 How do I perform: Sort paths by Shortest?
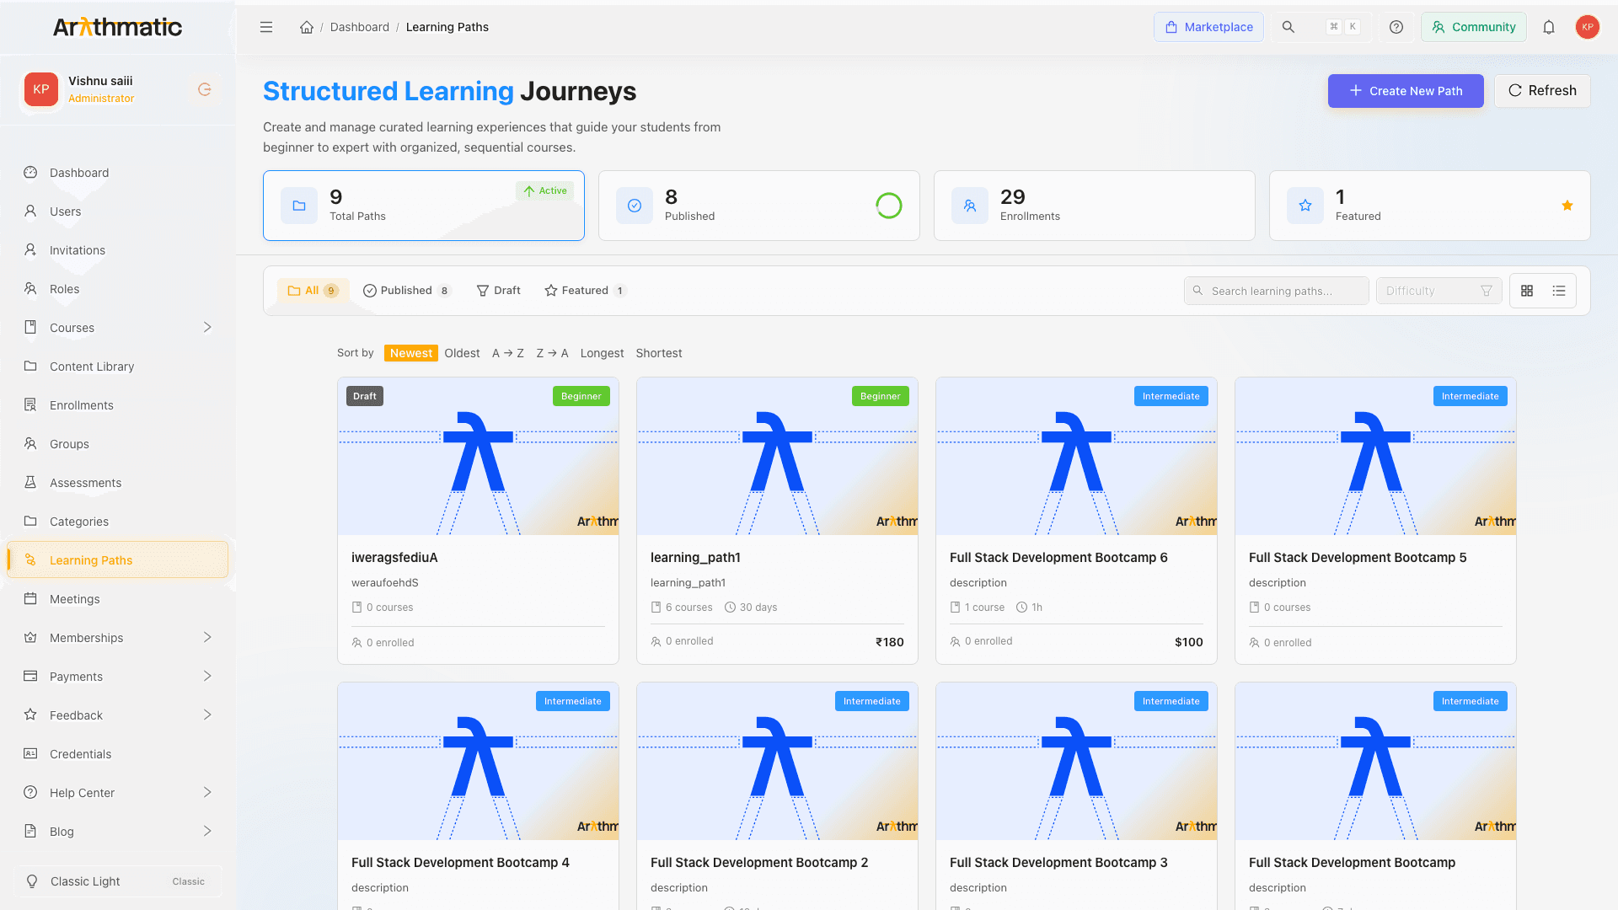(x=659, y=353)
